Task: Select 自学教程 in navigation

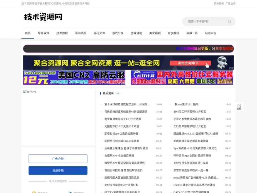Action: click(173, 33)
